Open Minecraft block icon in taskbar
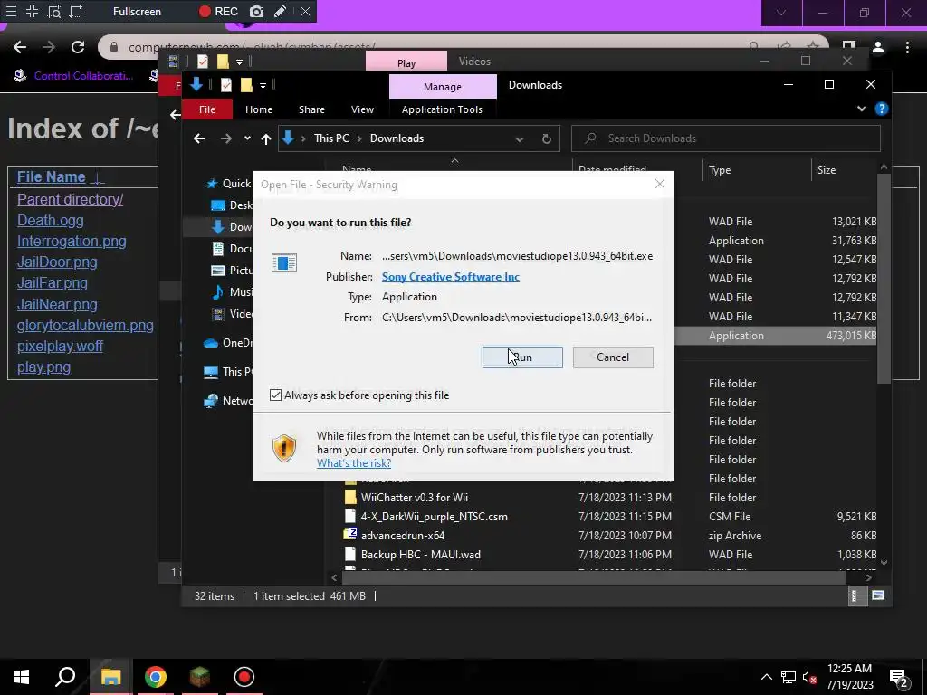This screenshot has height=695, width=927. tap(200, 677)
